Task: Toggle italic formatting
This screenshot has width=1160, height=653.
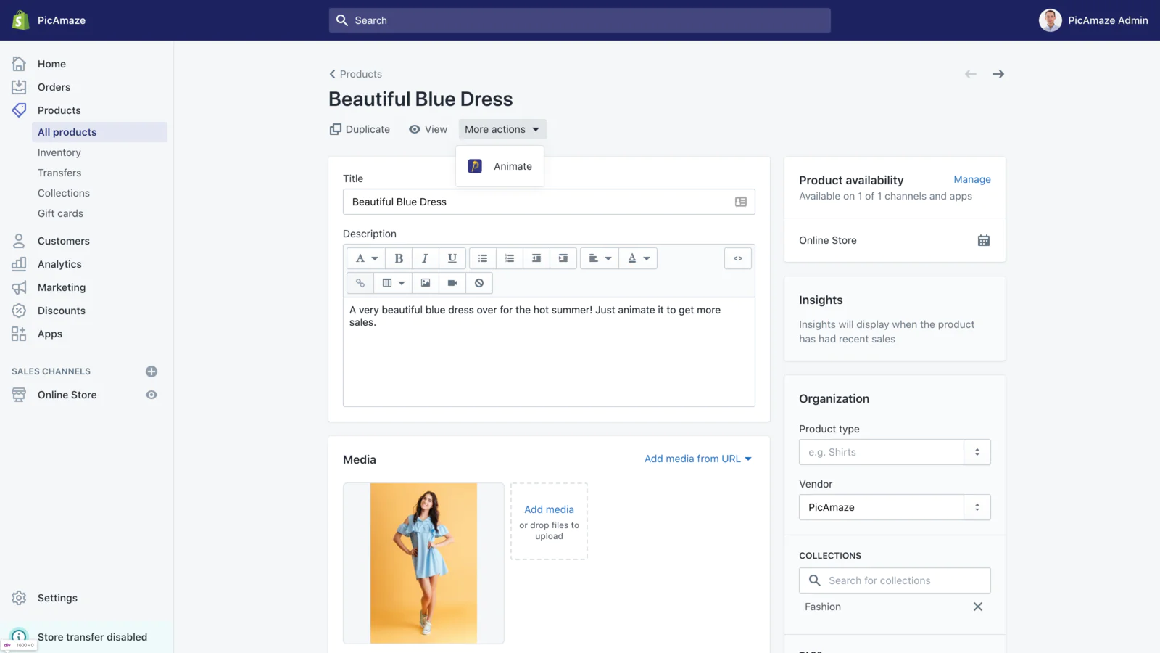Action: tap(425, 258)
